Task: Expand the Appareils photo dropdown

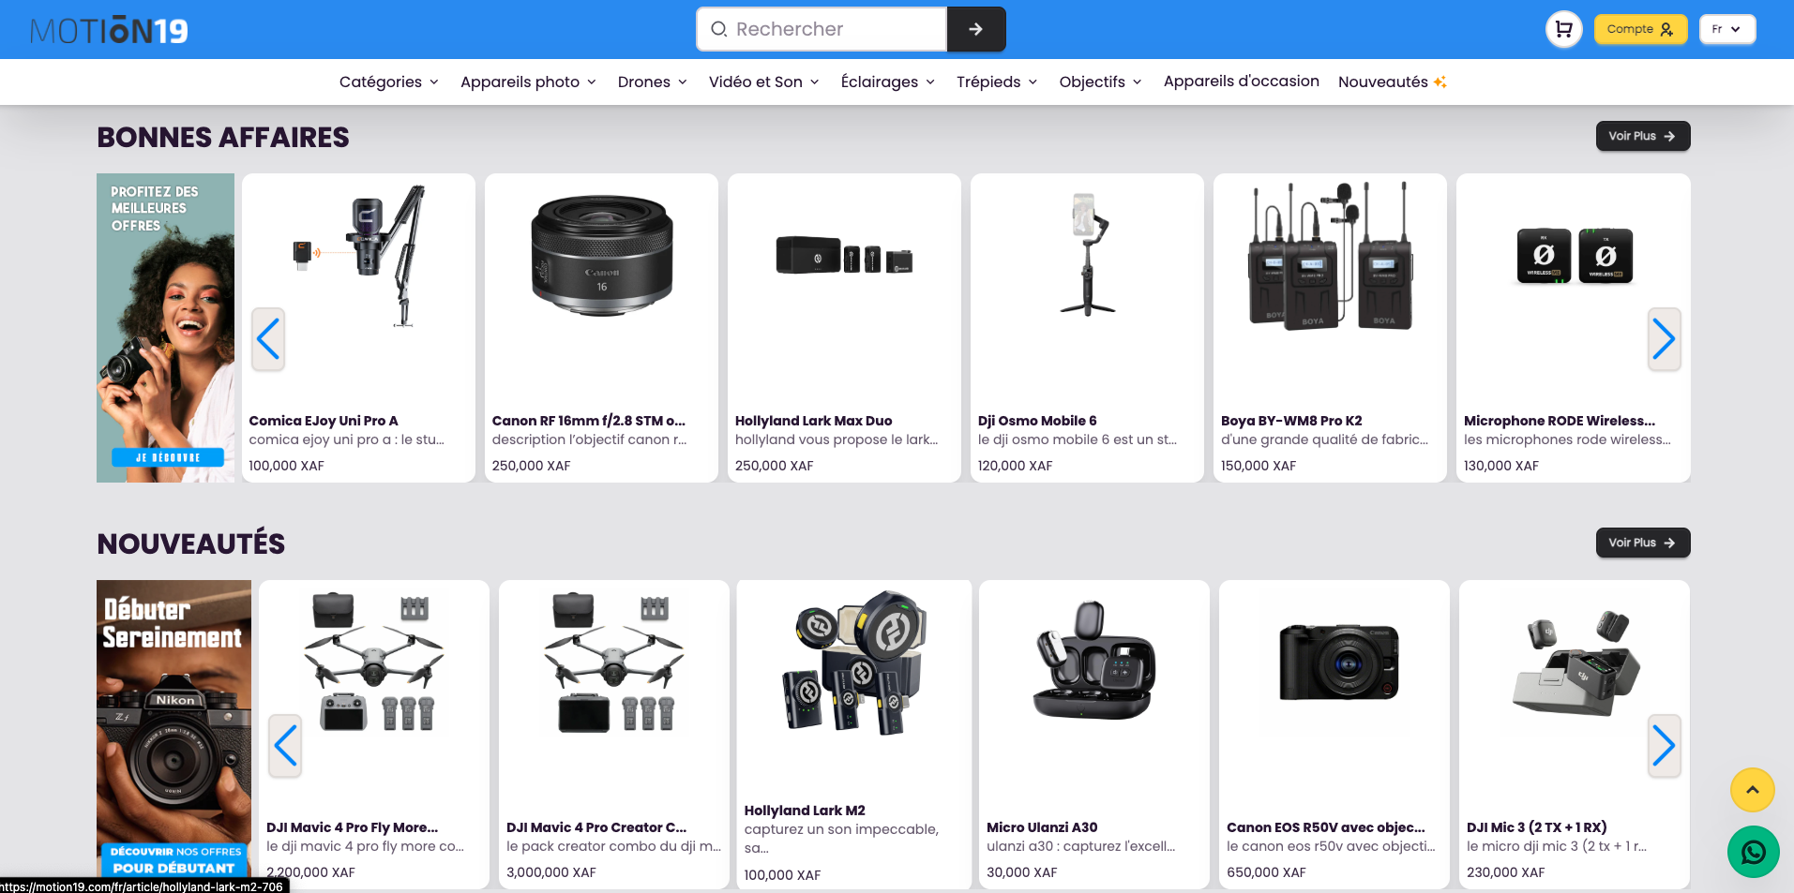Action: (528, 82)
